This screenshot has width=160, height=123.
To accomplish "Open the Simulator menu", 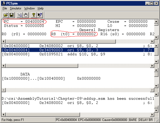I will pos(15,8).
